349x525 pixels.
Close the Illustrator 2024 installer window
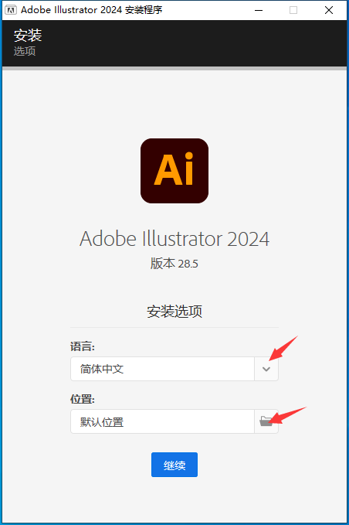pos(329,10)
